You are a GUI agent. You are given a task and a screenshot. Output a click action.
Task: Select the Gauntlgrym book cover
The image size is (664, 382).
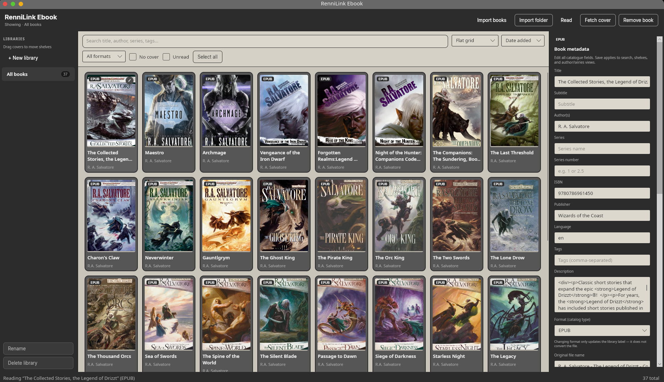click(226, 215)
